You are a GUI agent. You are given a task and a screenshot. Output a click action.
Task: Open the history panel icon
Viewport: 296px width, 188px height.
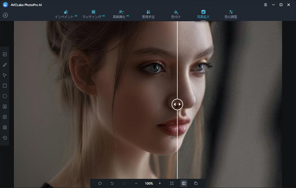coord(5,138)
